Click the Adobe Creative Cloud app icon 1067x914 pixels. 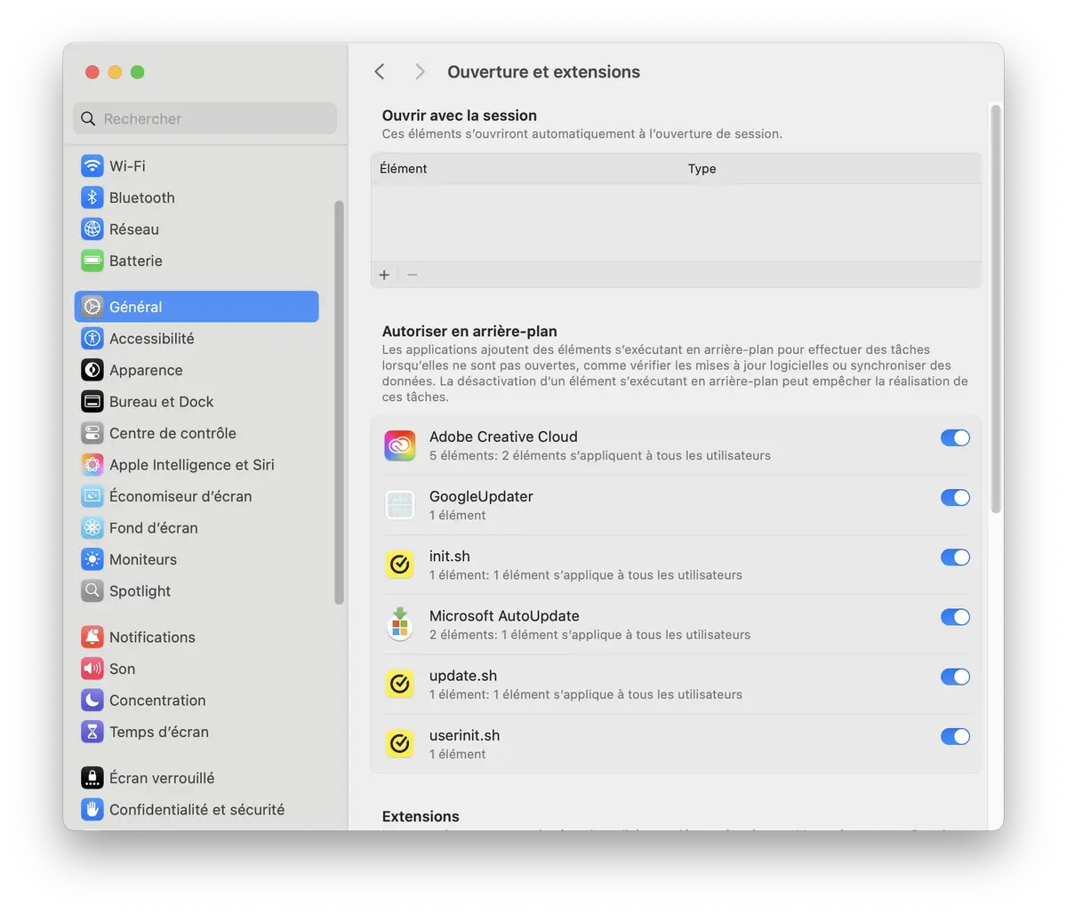(399, 445)
